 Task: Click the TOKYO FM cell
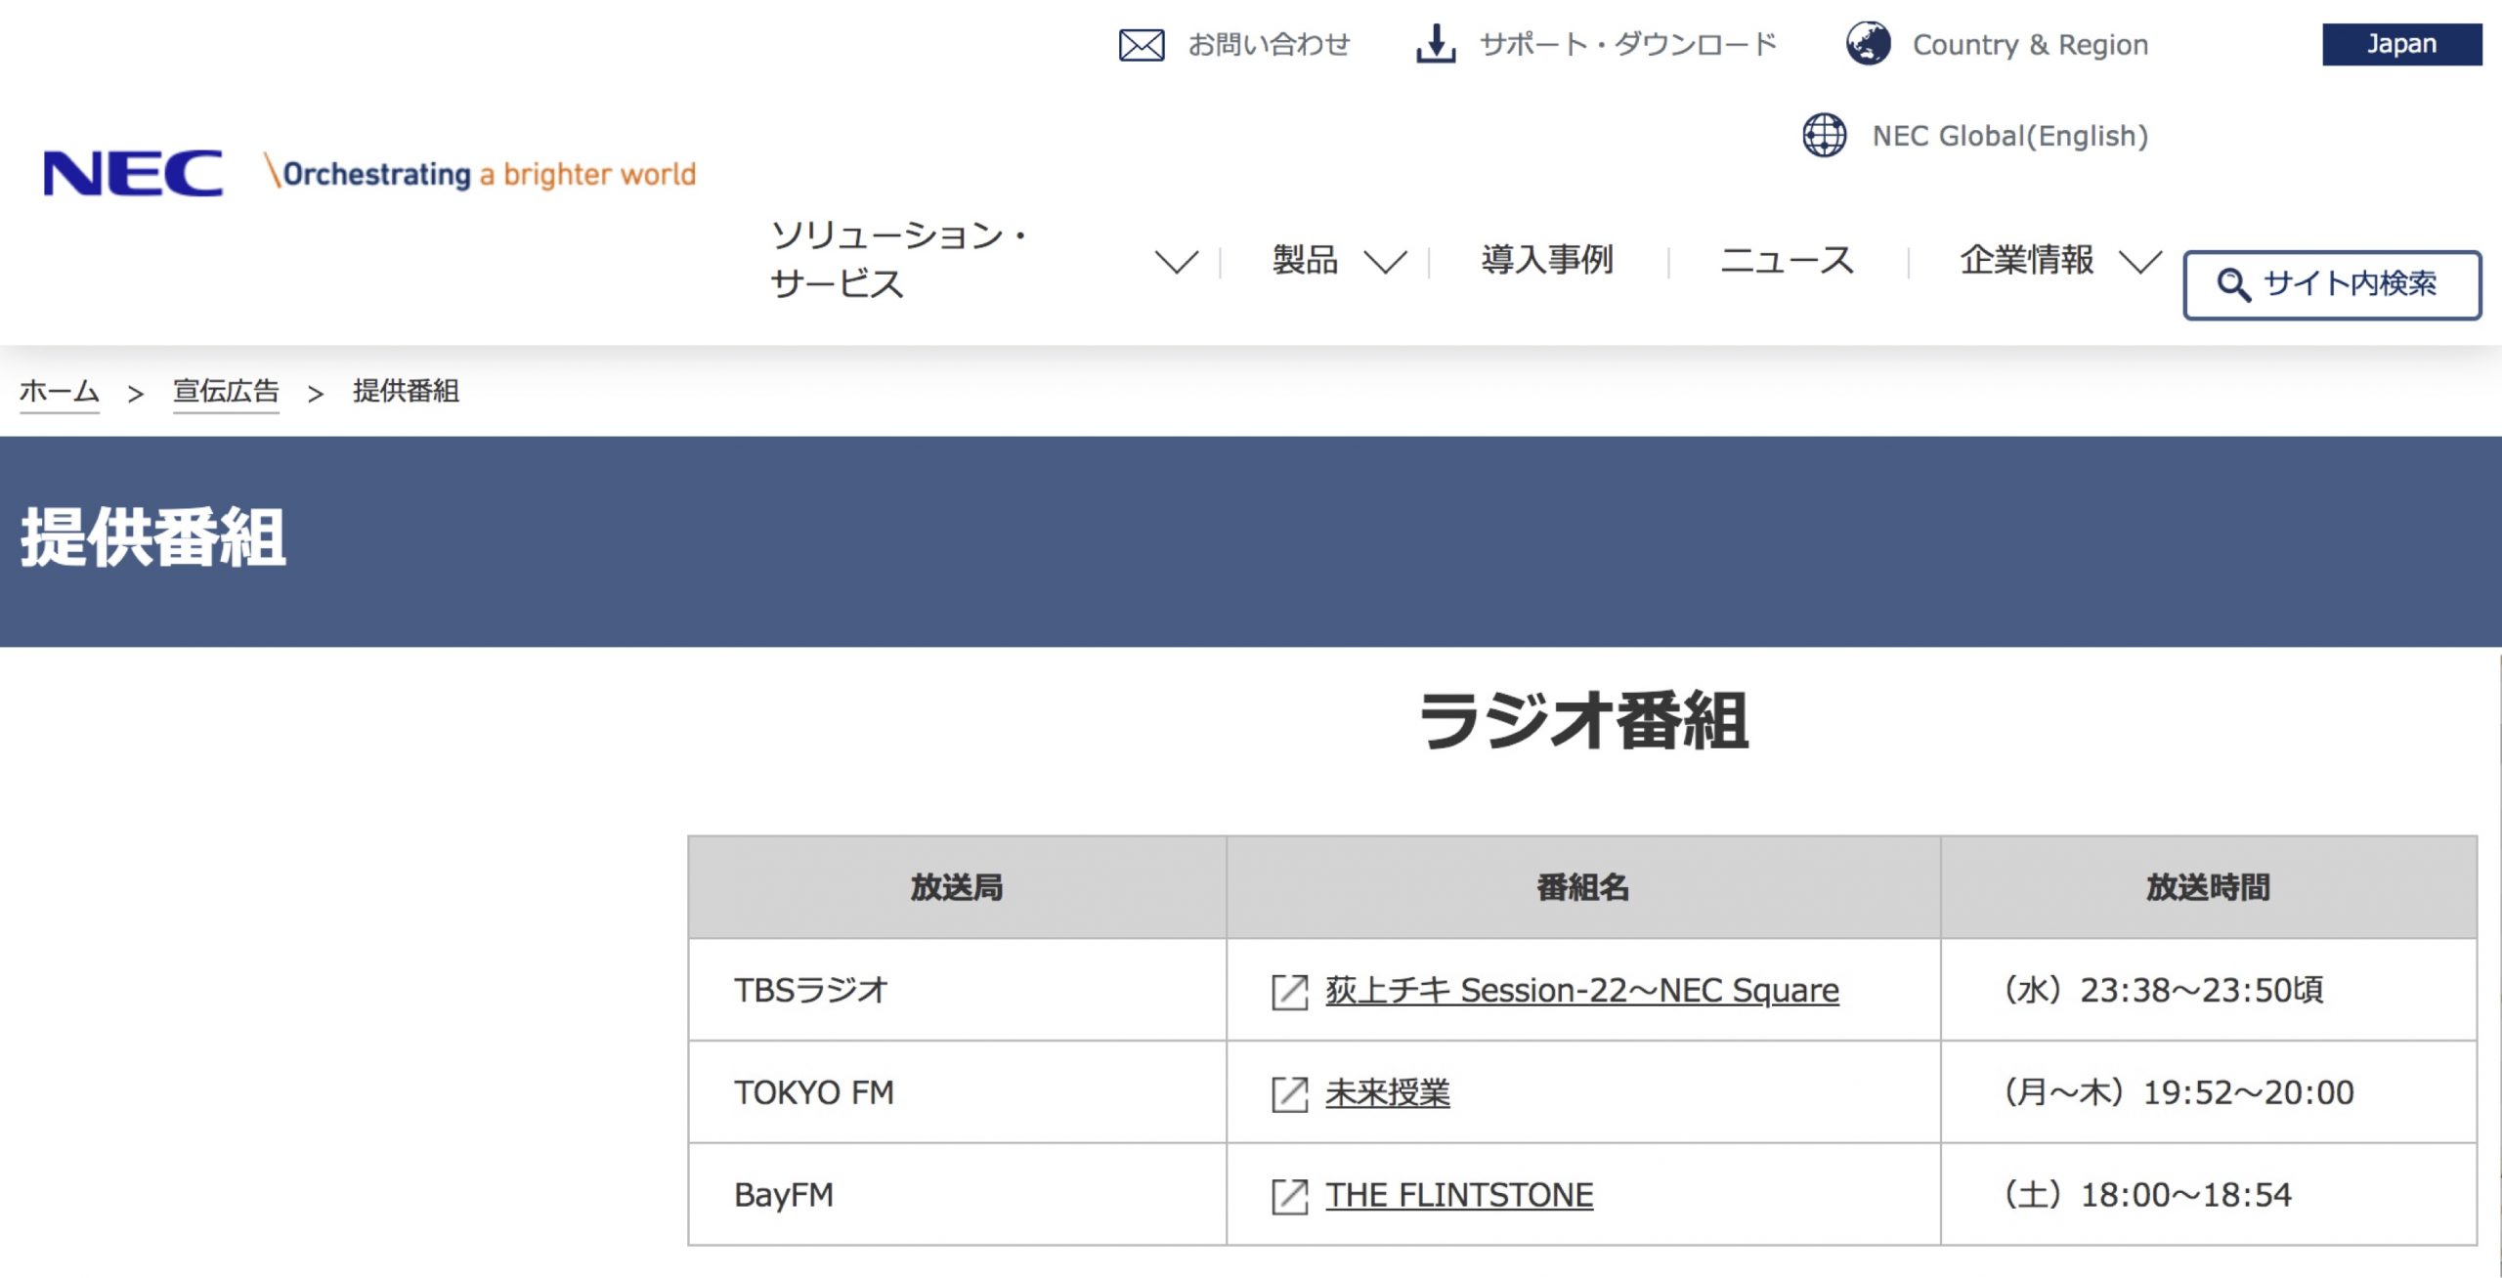pos(957,1093)
